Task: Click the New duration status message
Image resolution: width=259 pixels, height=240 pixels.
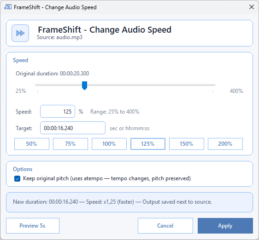Action: point(112,202)
